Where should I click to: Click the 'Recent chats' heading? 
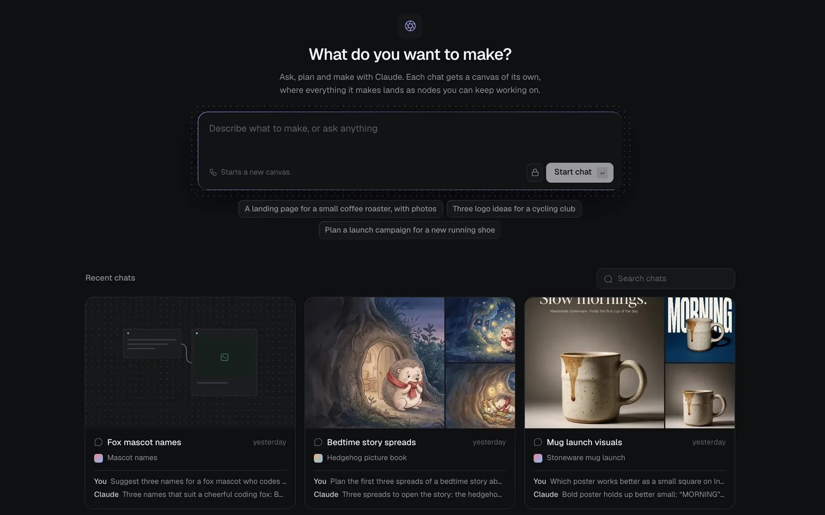110,278
